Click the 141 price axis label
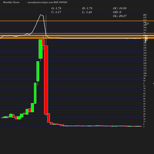154x154 pixels. [x=145, y=55]
